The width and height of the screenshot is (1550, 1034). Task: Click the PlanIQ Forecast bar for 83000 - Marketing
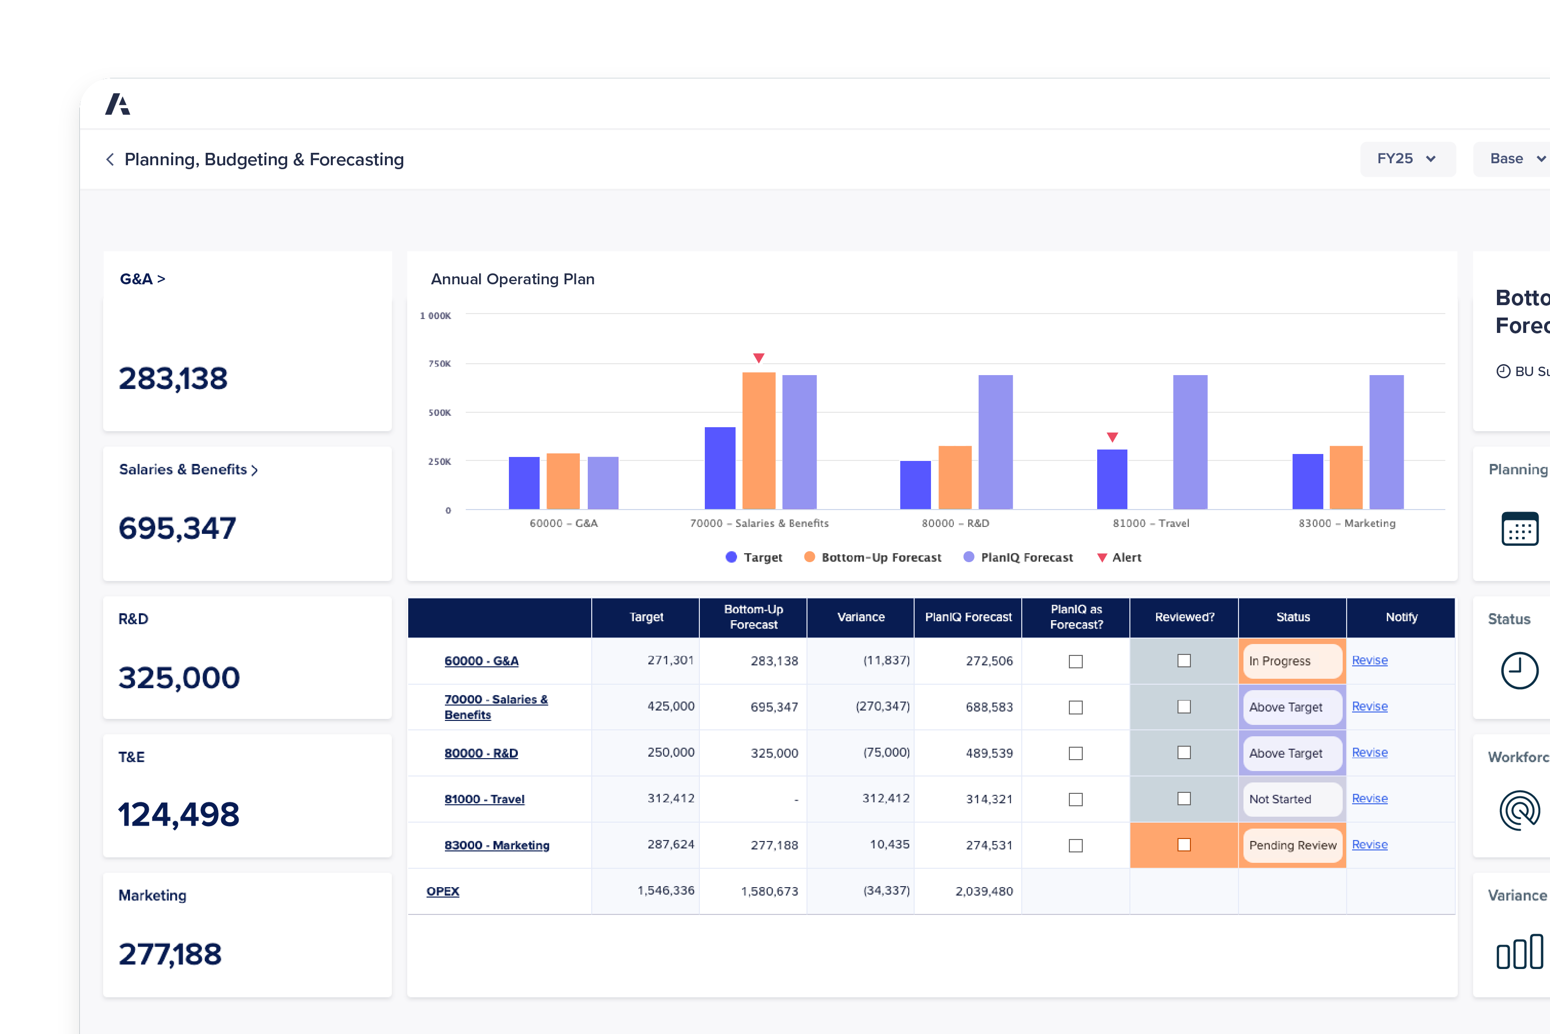(x=1386, y=442)
